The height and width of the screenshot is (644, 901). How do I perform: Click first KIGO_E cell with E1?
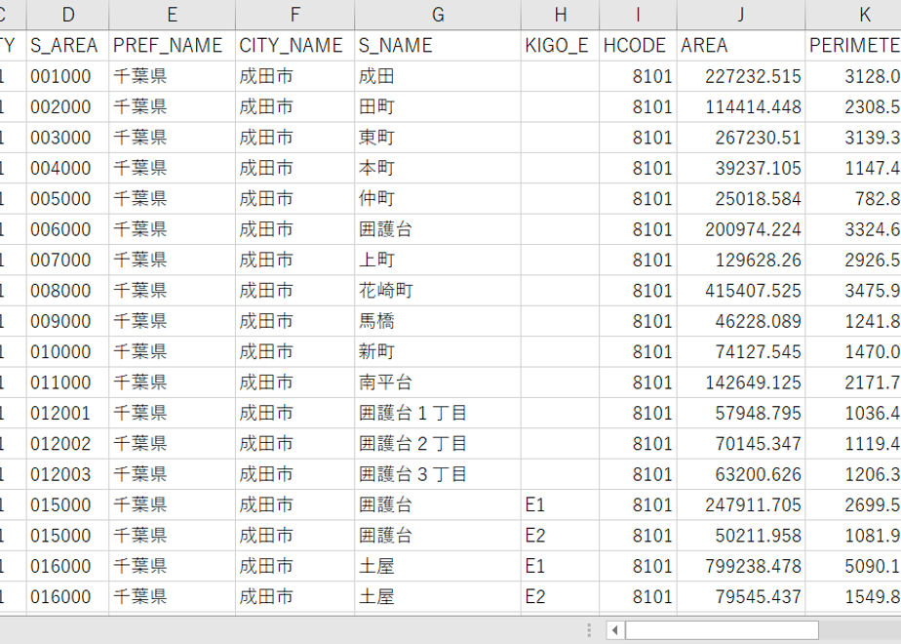[x=561, y=504]
